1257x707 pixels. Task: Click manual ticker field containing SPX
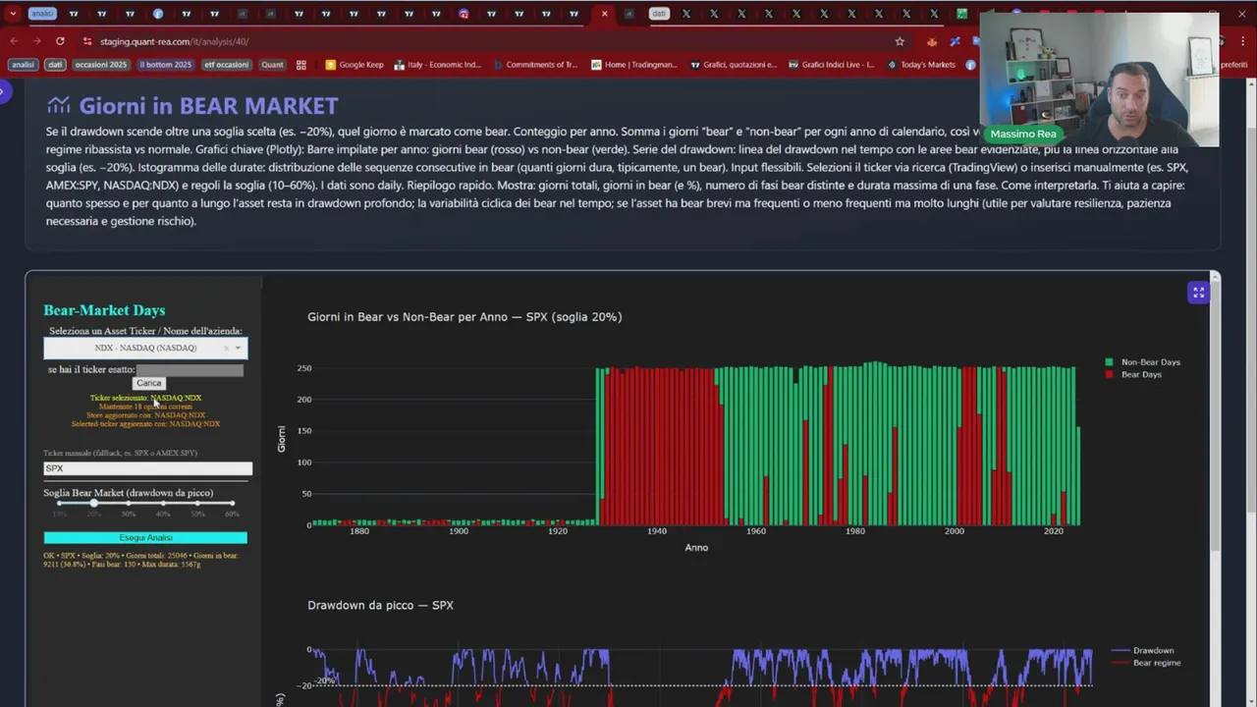tap(147, 468)
